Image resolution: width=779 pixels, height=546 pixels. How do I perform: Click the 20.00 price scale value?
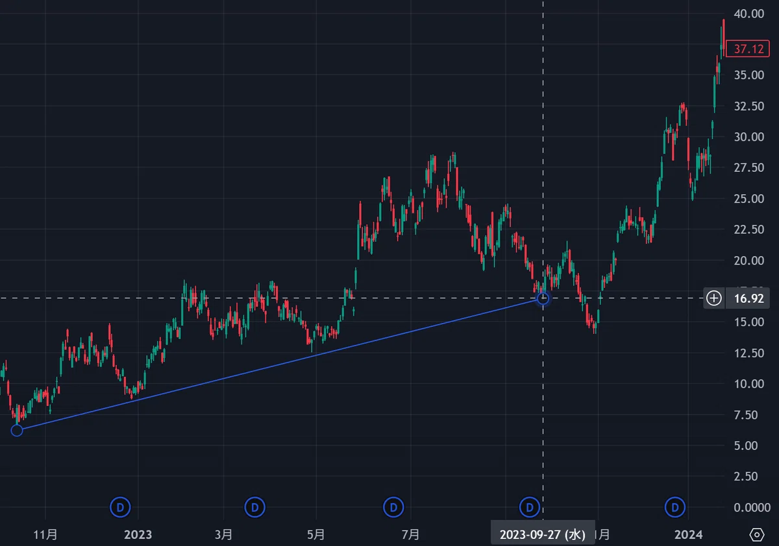coord(748,261)
